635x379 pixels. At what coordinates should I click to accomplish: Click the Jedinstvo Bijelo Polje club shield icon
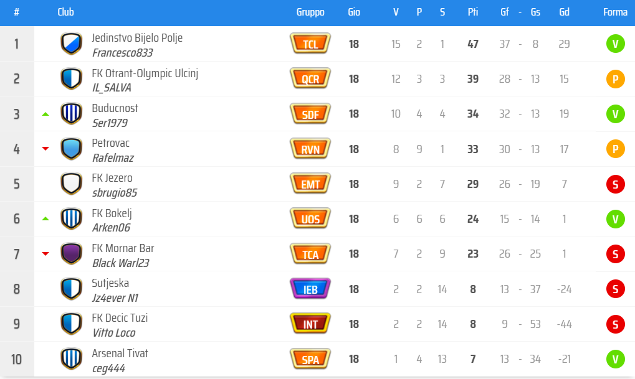click(71, 44)
